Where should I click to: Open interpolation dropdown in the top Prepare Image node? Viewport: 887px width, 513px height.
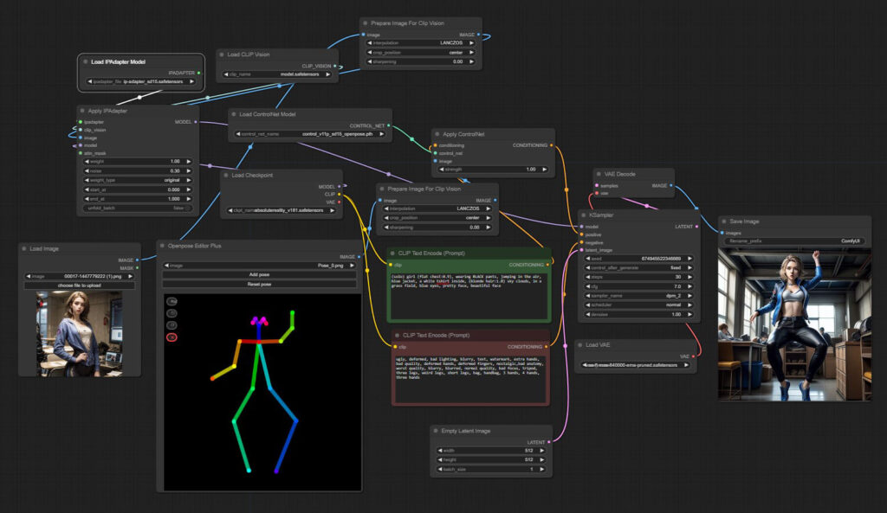point(421,43)
